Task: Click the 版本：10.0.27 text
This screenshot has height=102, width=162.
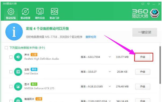Action: coord(89,72)
